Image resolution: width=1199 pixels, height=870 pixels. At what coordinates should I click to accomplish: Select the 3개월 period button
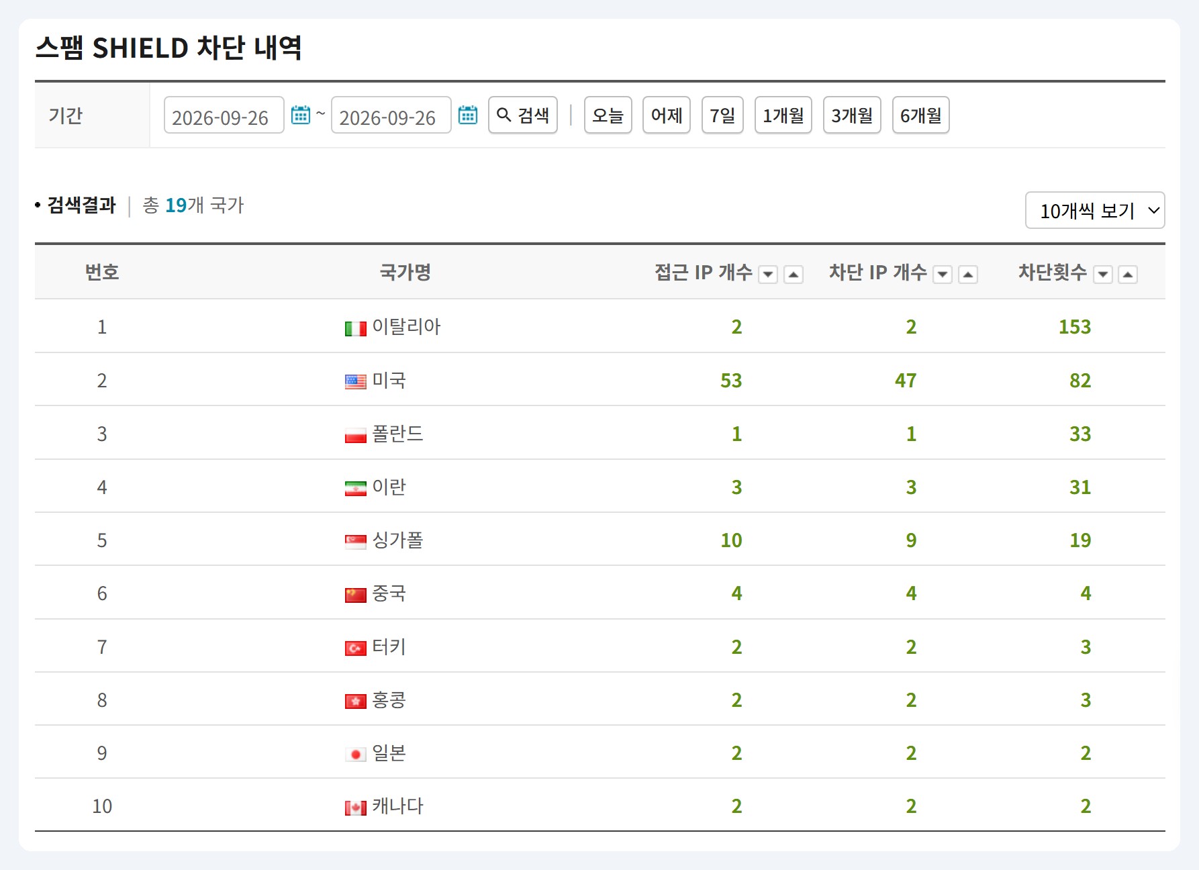(852, 115)
